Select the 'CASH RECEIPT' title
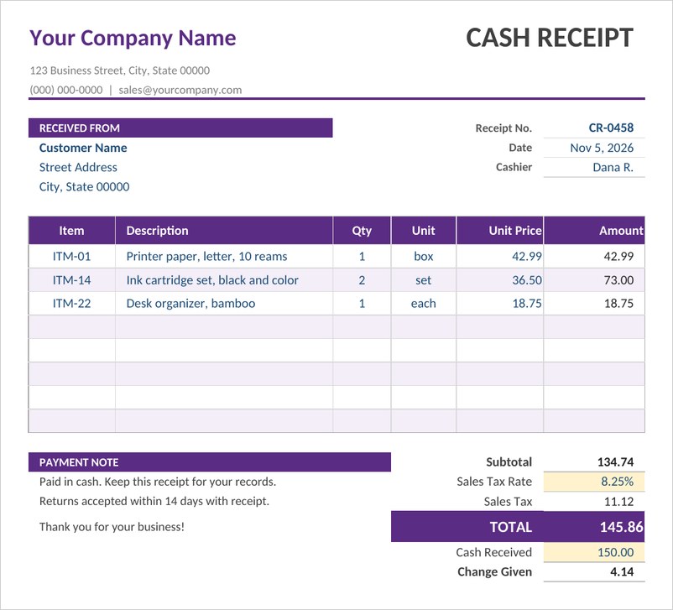673x610 pixels. (x=550, y=38)
